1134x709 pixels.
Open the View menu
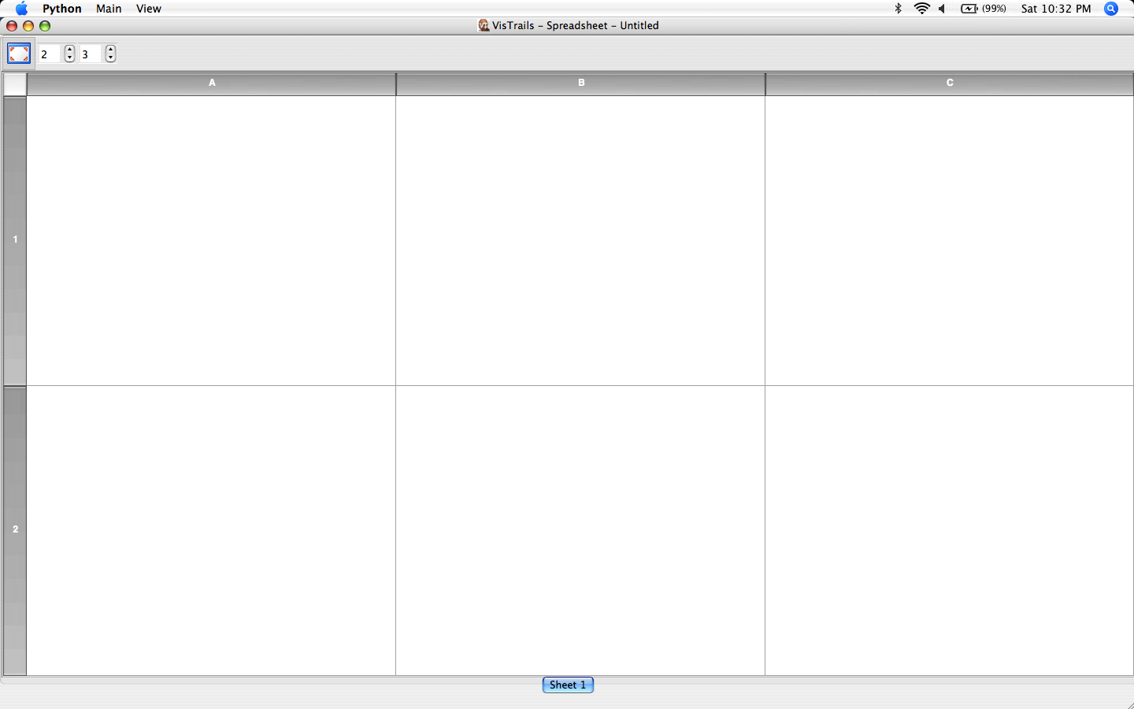[148, 9]
